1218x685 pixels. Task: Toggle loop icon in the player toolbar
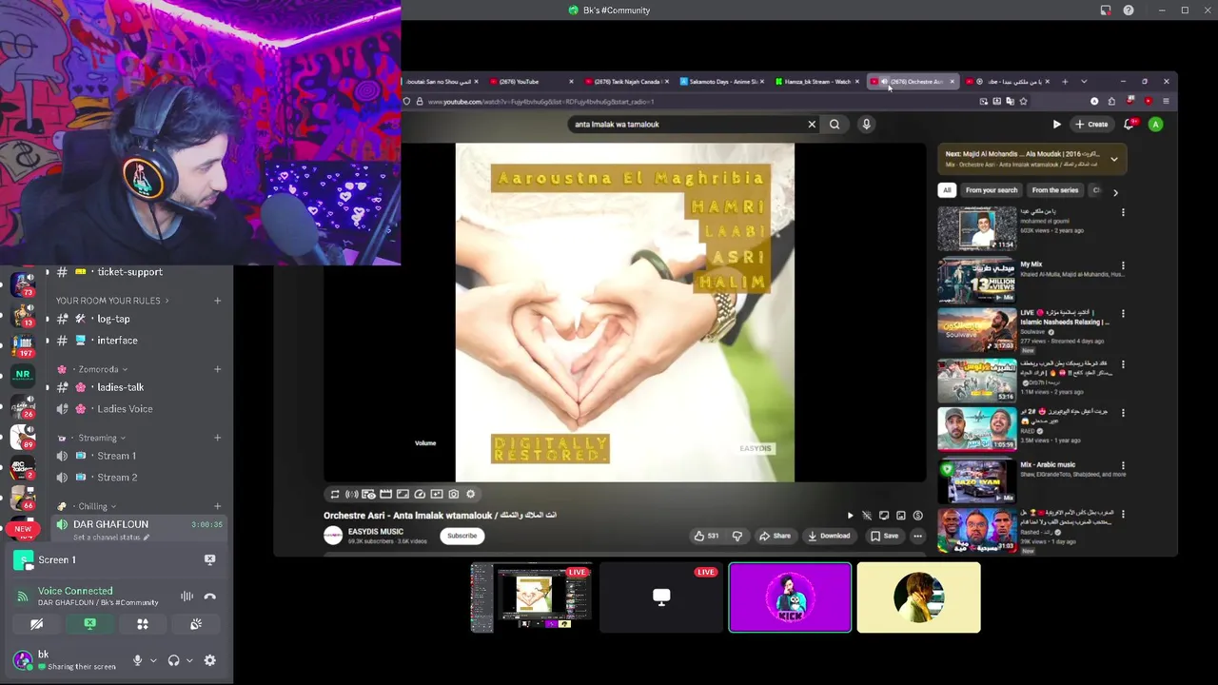click(334, 494)
